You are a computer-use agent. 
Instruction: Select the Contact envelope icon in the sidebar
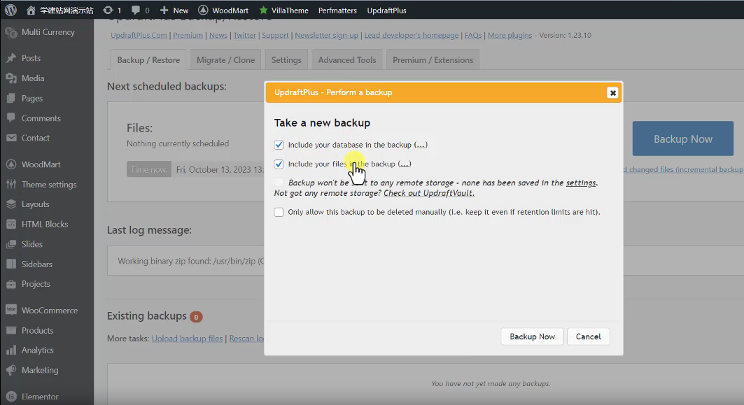(11, 138)
